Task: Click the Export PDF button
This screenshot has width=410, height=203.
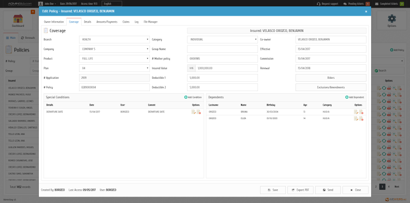Action: tap(300, 190)
